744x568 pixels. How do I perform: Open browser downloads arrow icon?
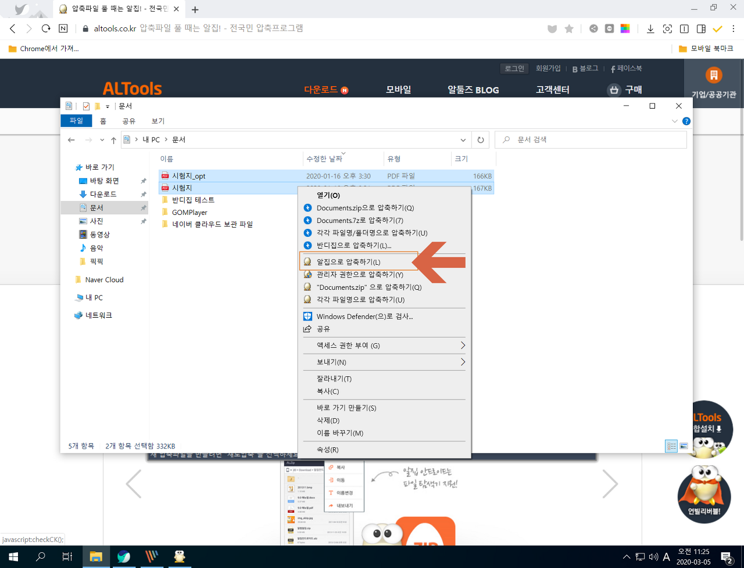[650, 28]
